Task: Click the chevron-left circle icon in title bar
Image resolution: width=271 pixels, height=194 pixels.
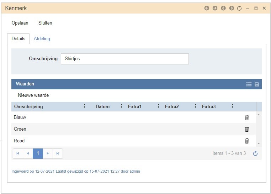Action: (223, 8)
